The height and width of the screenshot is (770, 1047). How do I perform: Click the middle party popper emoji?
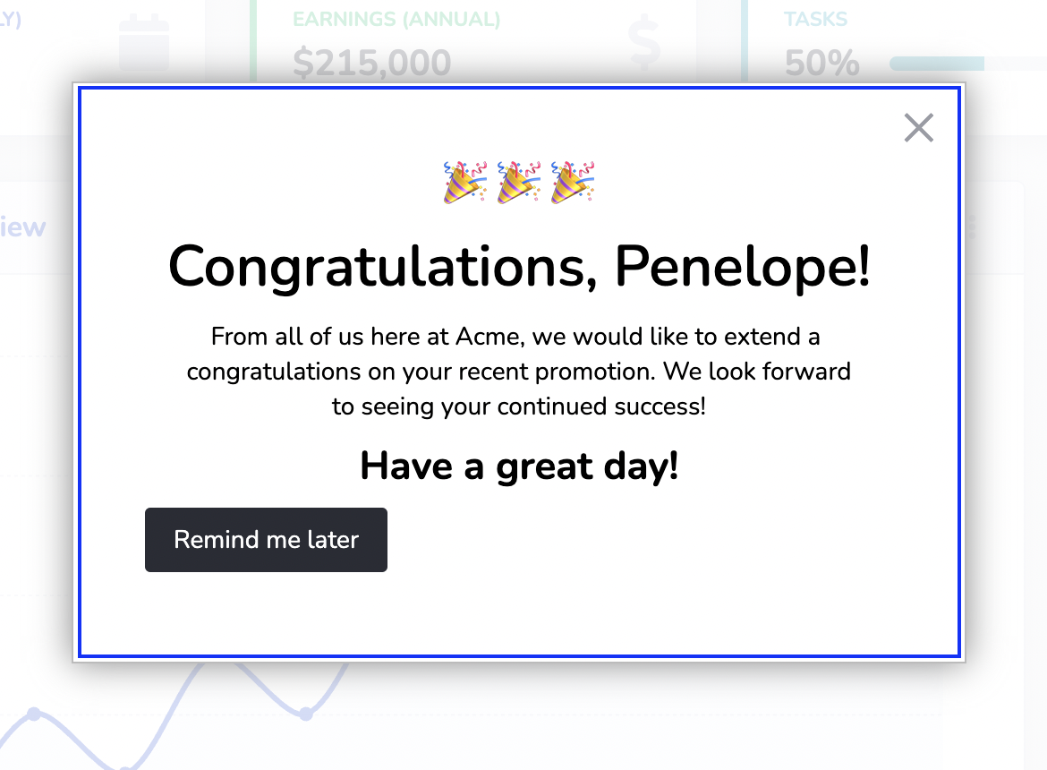[519, 182]
